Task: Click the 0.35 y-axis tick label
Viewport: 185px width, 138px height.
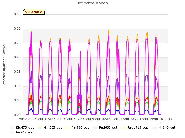Action: click(17, 14)
